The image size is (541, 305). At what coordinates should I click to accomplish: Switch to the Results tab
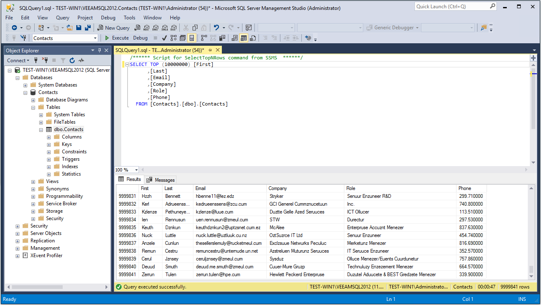click(129, 179)
